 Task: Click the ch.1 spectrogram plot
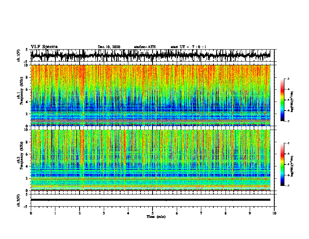[x=151, y=95]
